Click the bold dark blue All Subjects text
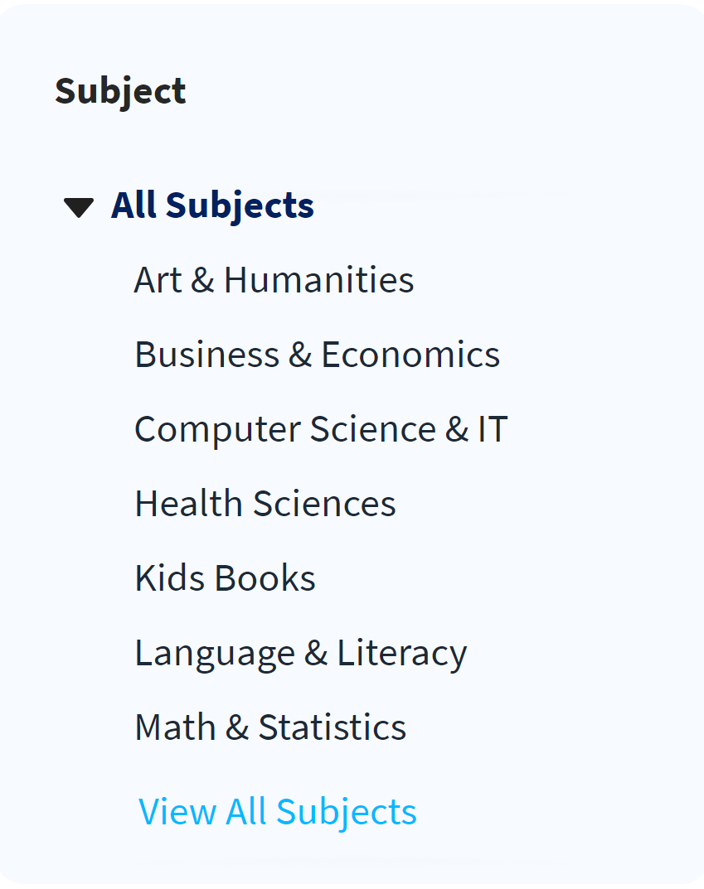 click(x=212, y=205)
